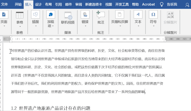Click the line starting 于我们的子孙后代

click(x=87, y=83)
